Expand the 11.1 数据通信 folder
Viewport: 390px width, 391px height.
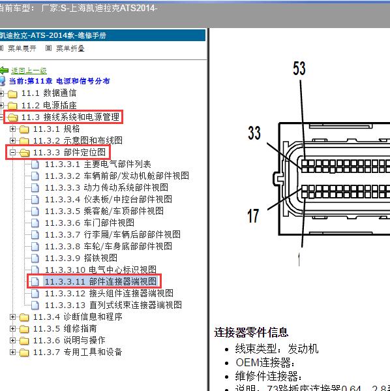click(x=1, y=93)
